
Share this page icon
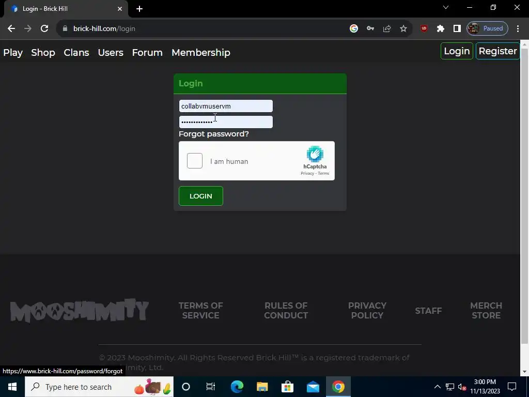[387, 29]
